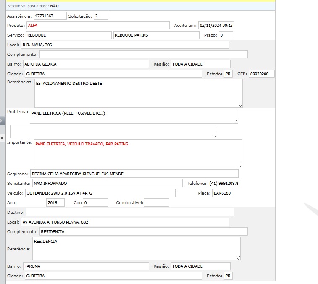Click the Assistência number field
318x284 pixels.
(x=50, y=16)
